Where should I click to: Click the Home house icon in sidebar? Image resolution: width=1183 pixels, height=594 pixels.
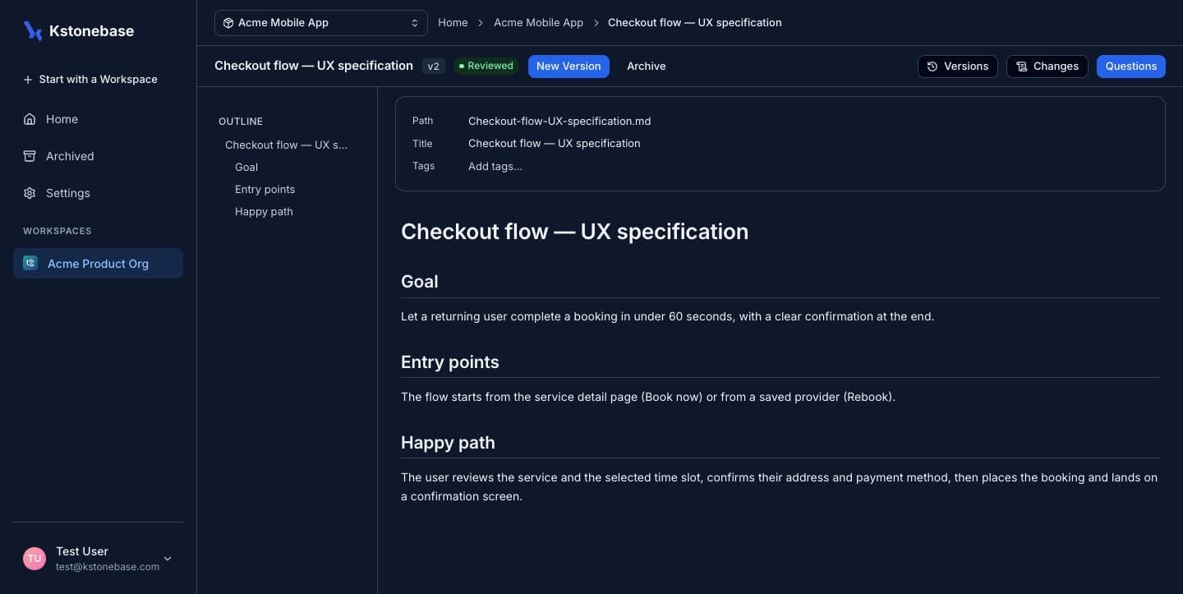pyautogui.click(x=30, y=119)
